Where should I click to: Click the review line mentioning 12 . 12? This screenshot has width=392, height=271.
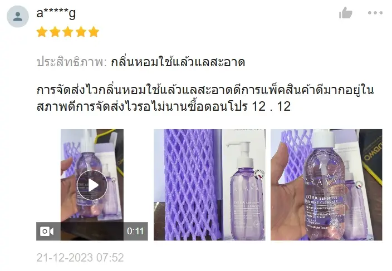(x=164, y=107)
